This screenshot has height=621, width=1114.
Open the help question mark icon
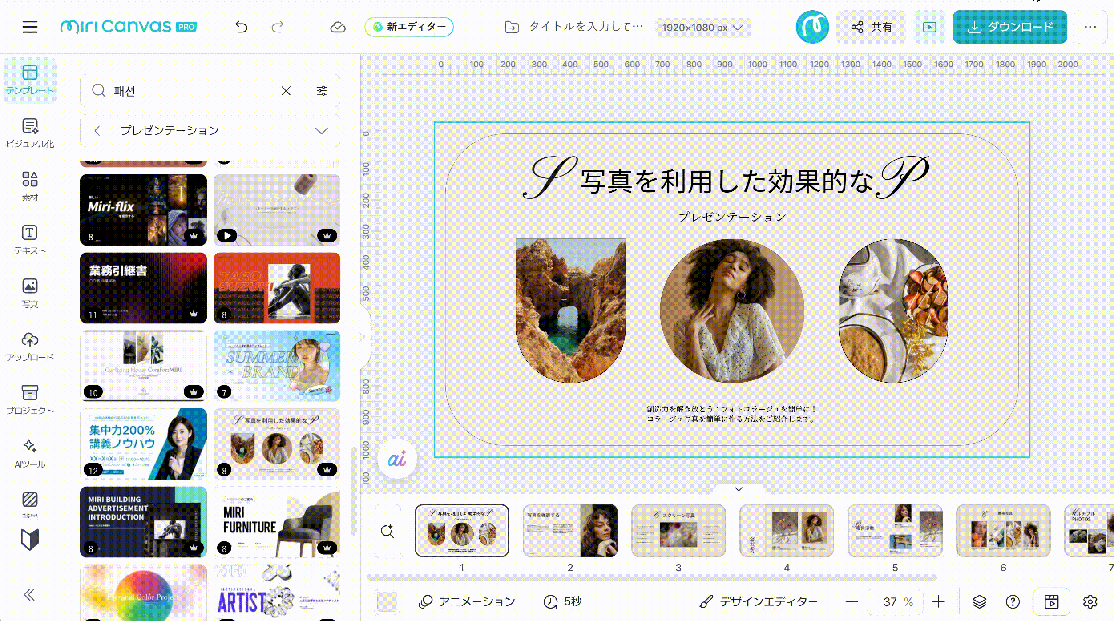(1013, 602)
